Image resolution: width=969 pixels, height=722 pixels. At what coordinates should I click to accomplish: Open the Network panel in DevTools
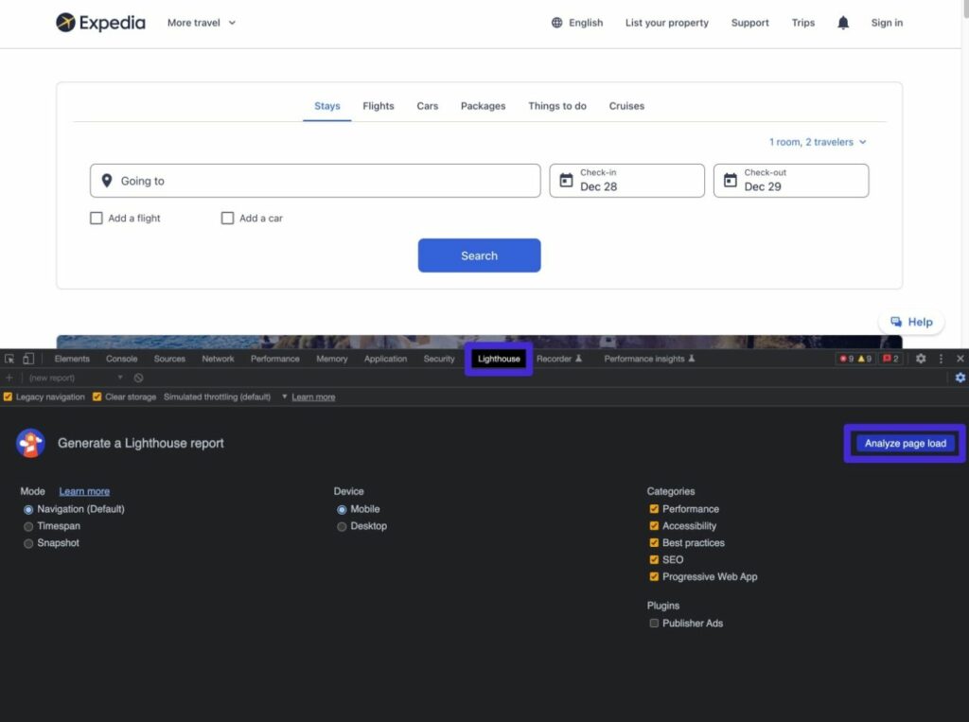pyautogui.click(x=218, y=359)
